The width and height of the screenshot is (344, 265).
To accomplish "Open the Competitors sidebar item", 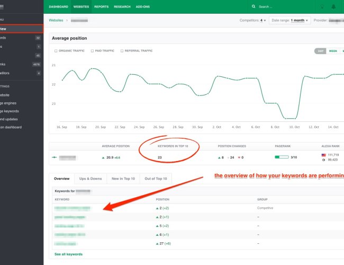I will click(x=22, y=73).
